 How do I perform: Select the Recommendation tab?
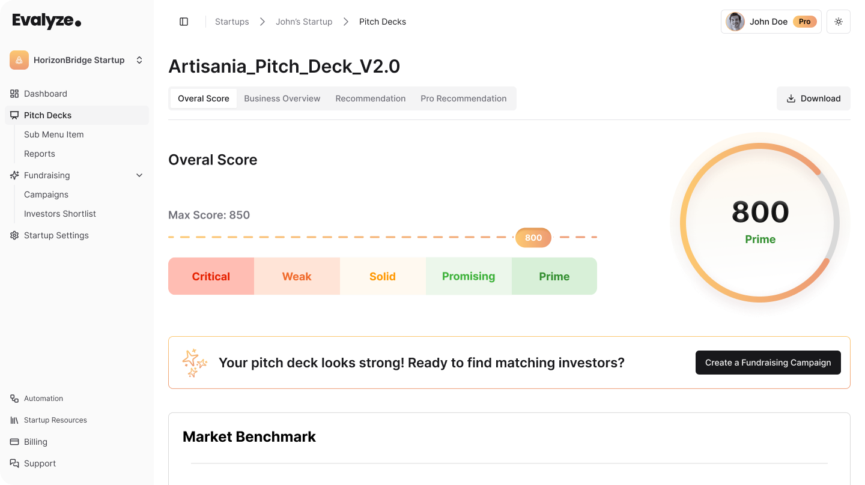pyautogui.click(x=371, y=98)
